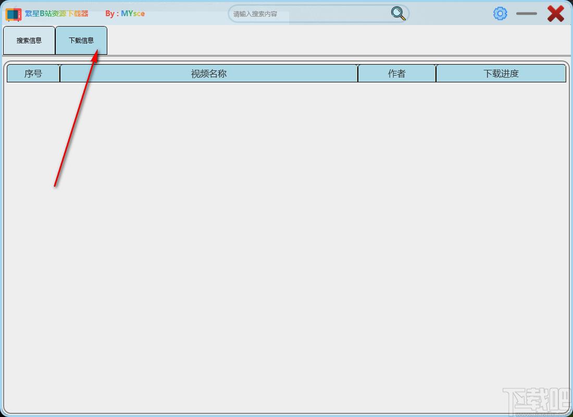Image resolution: width=573 pixels, height=417 pixels.
Task: Sort by the 视频名称 column header
Action: pyautogui.click(x=209, y=73)
